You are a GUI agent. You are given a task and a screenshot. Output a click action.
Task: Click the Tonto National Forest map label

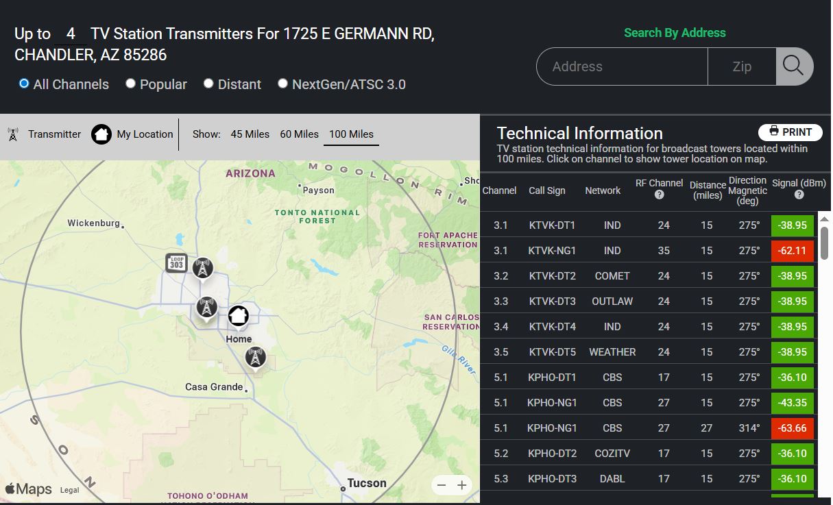click(317, 217)
